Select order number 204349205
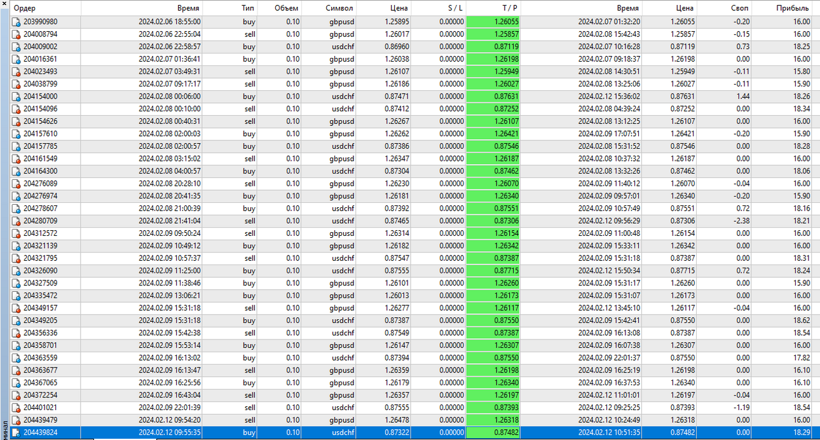Image resolution: width=820 pixels, height=440 pixels. click(40, 320)
